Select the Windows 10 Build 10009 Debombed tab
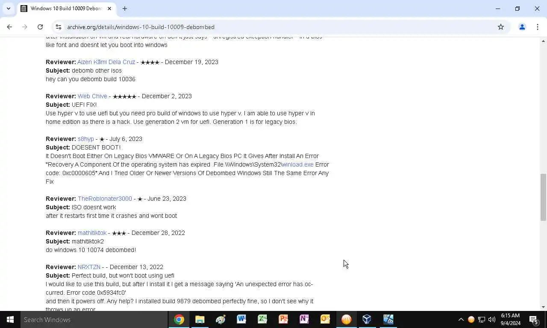547x328 pixels. pyautogui.click(x=66, y=9)
